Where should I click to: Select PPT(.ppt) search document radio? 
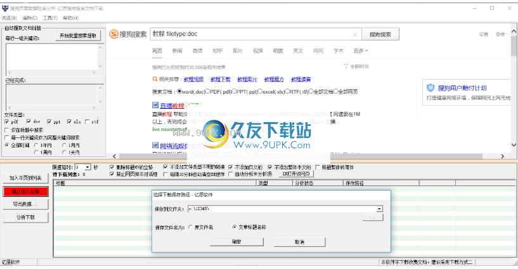tap(234, 91)
